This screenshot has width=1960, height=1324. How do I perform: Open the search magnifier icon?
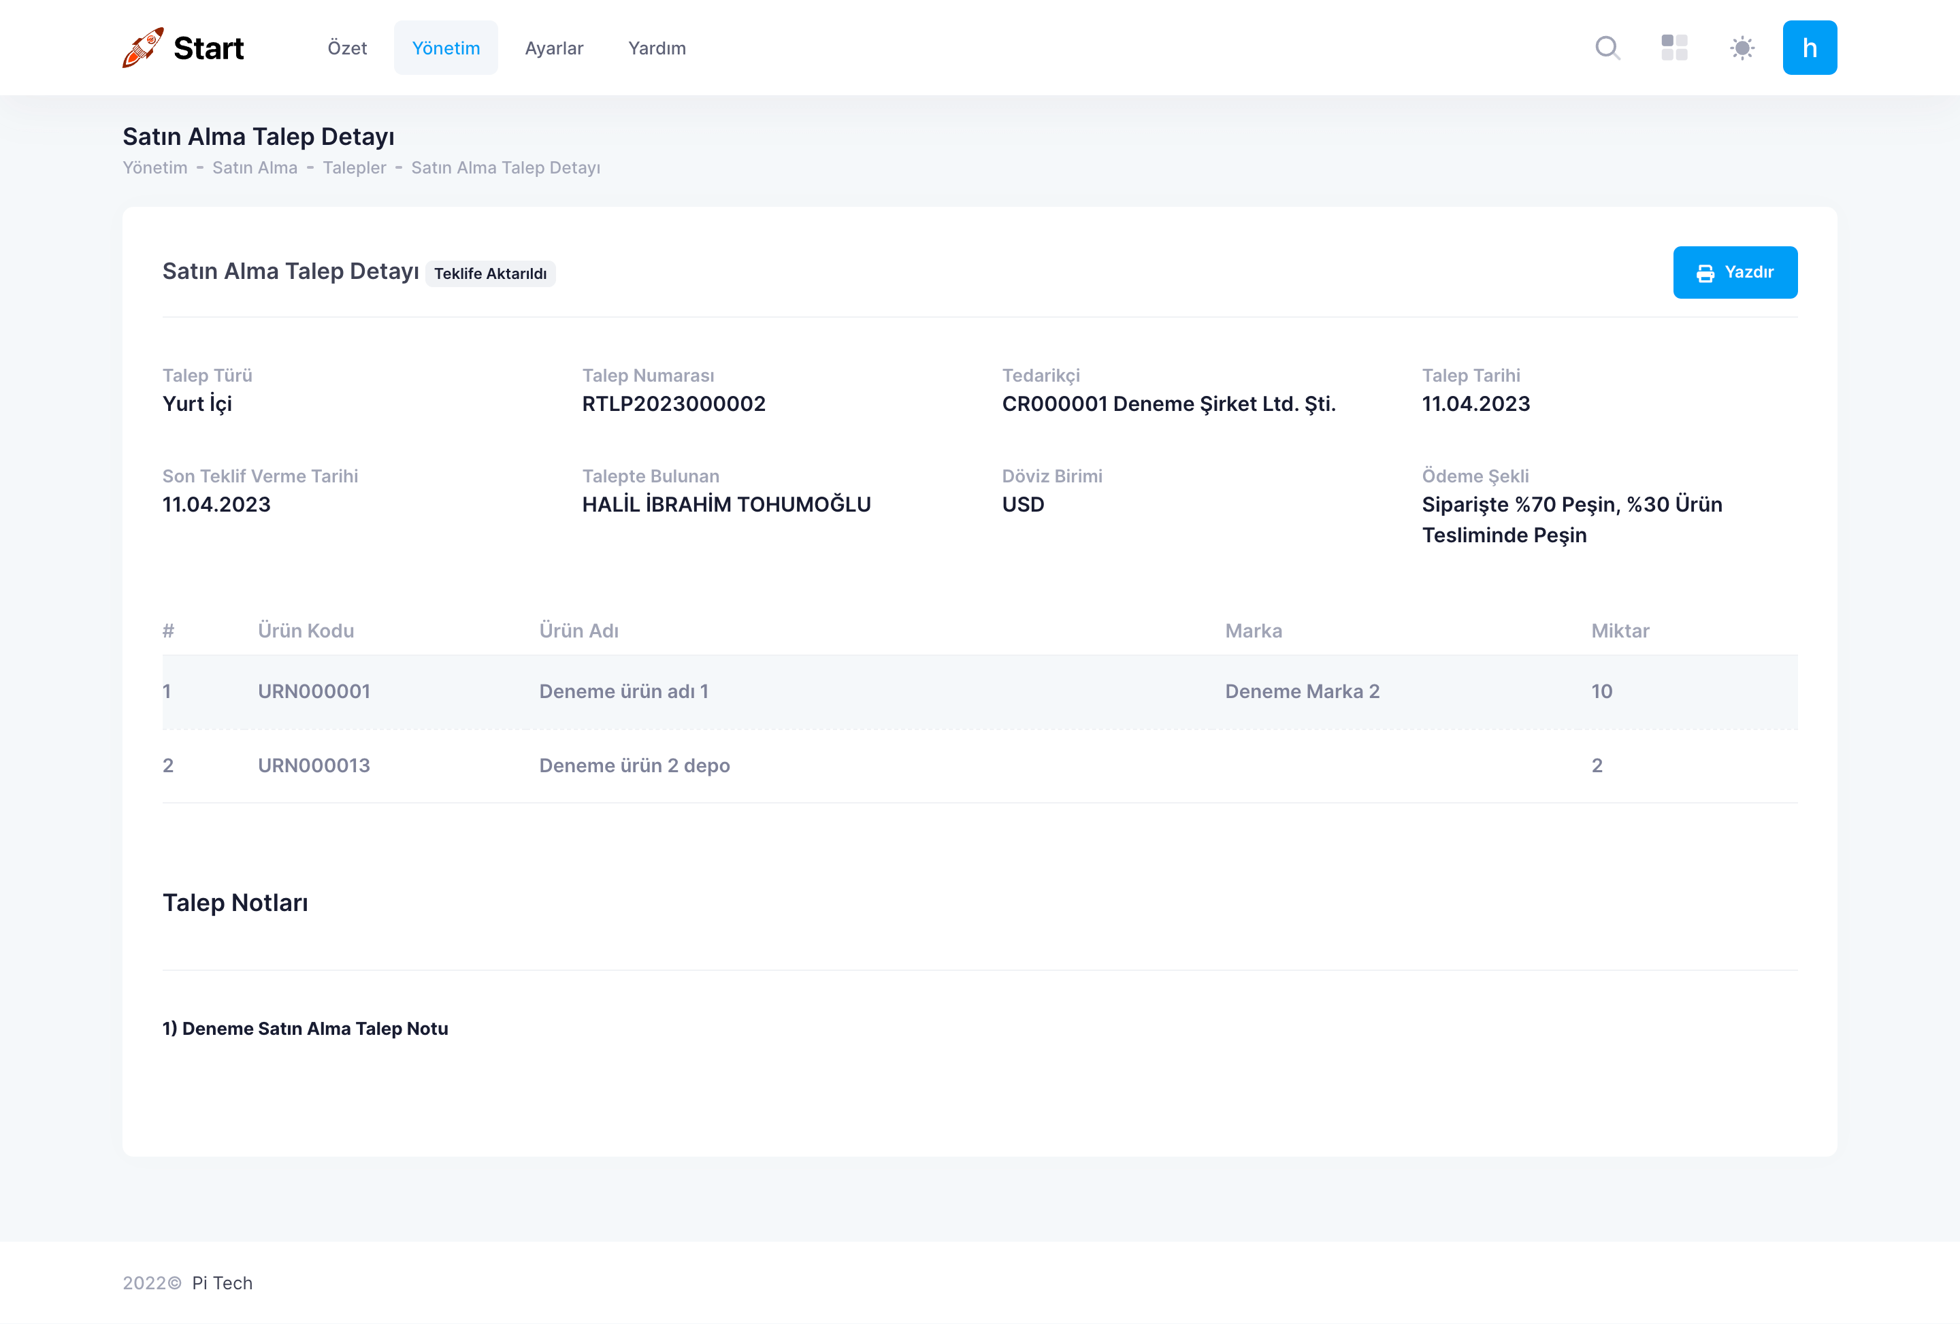coord(1607,48)
